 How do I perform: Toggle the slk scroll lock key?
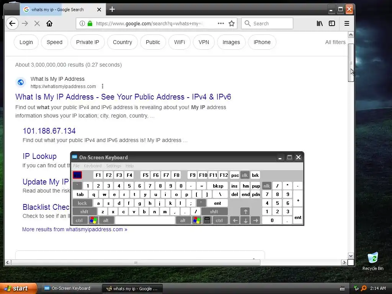point(245,175)
